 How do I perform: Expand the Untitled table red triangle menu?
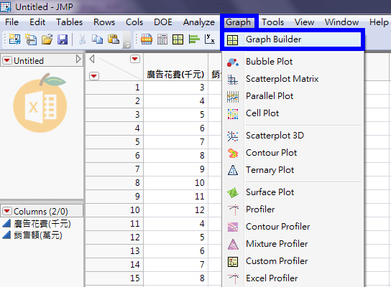coord(7,60)
